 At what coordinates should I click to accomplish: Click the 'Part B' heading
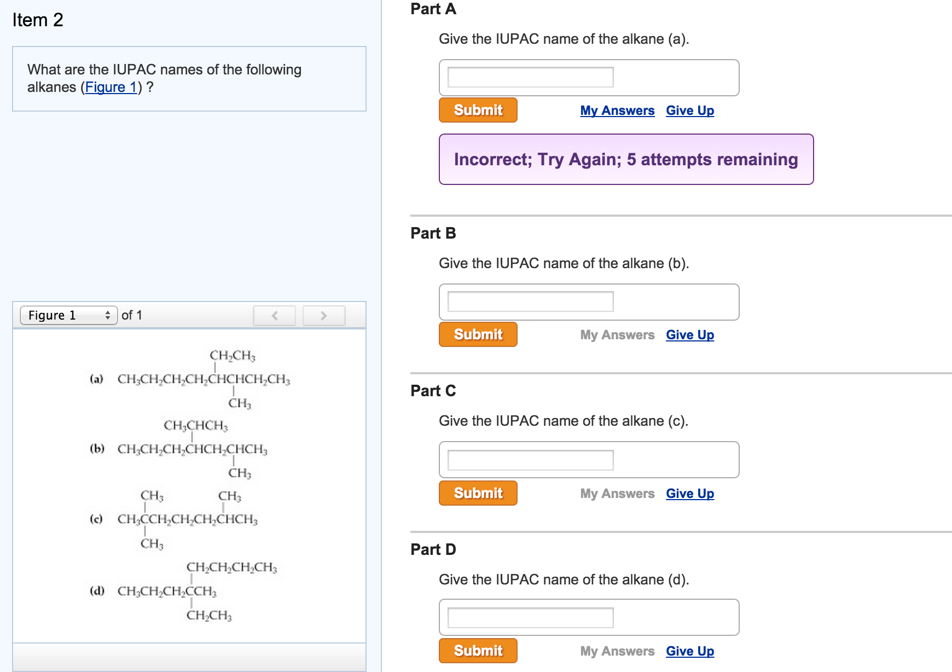point(433,233)
